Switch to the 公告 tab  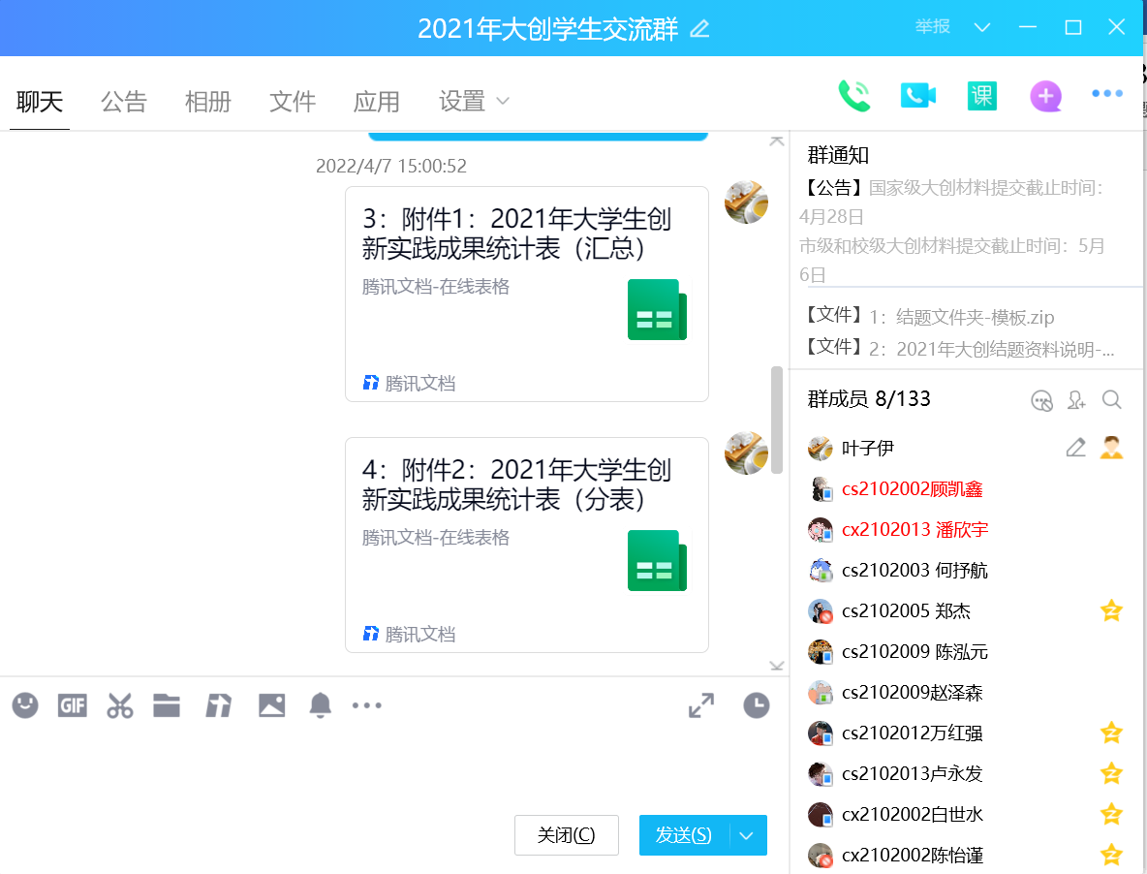(124, 101)
